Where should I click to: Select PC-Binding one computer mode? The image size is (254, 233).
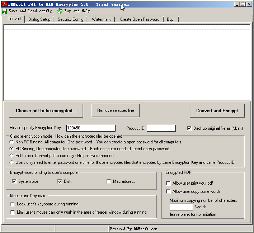click(11, 149)
